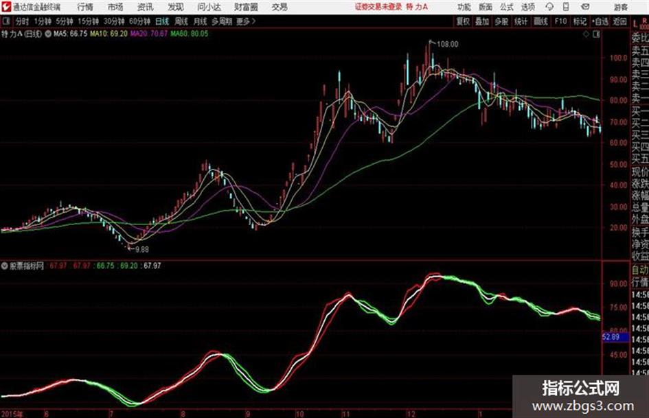Select the R marker on right sidebar
Viewport: 649px width, 418px height.
[644, 21]
